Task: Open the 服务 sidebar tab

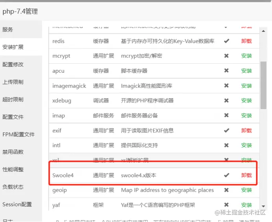Action: [7, 29]
